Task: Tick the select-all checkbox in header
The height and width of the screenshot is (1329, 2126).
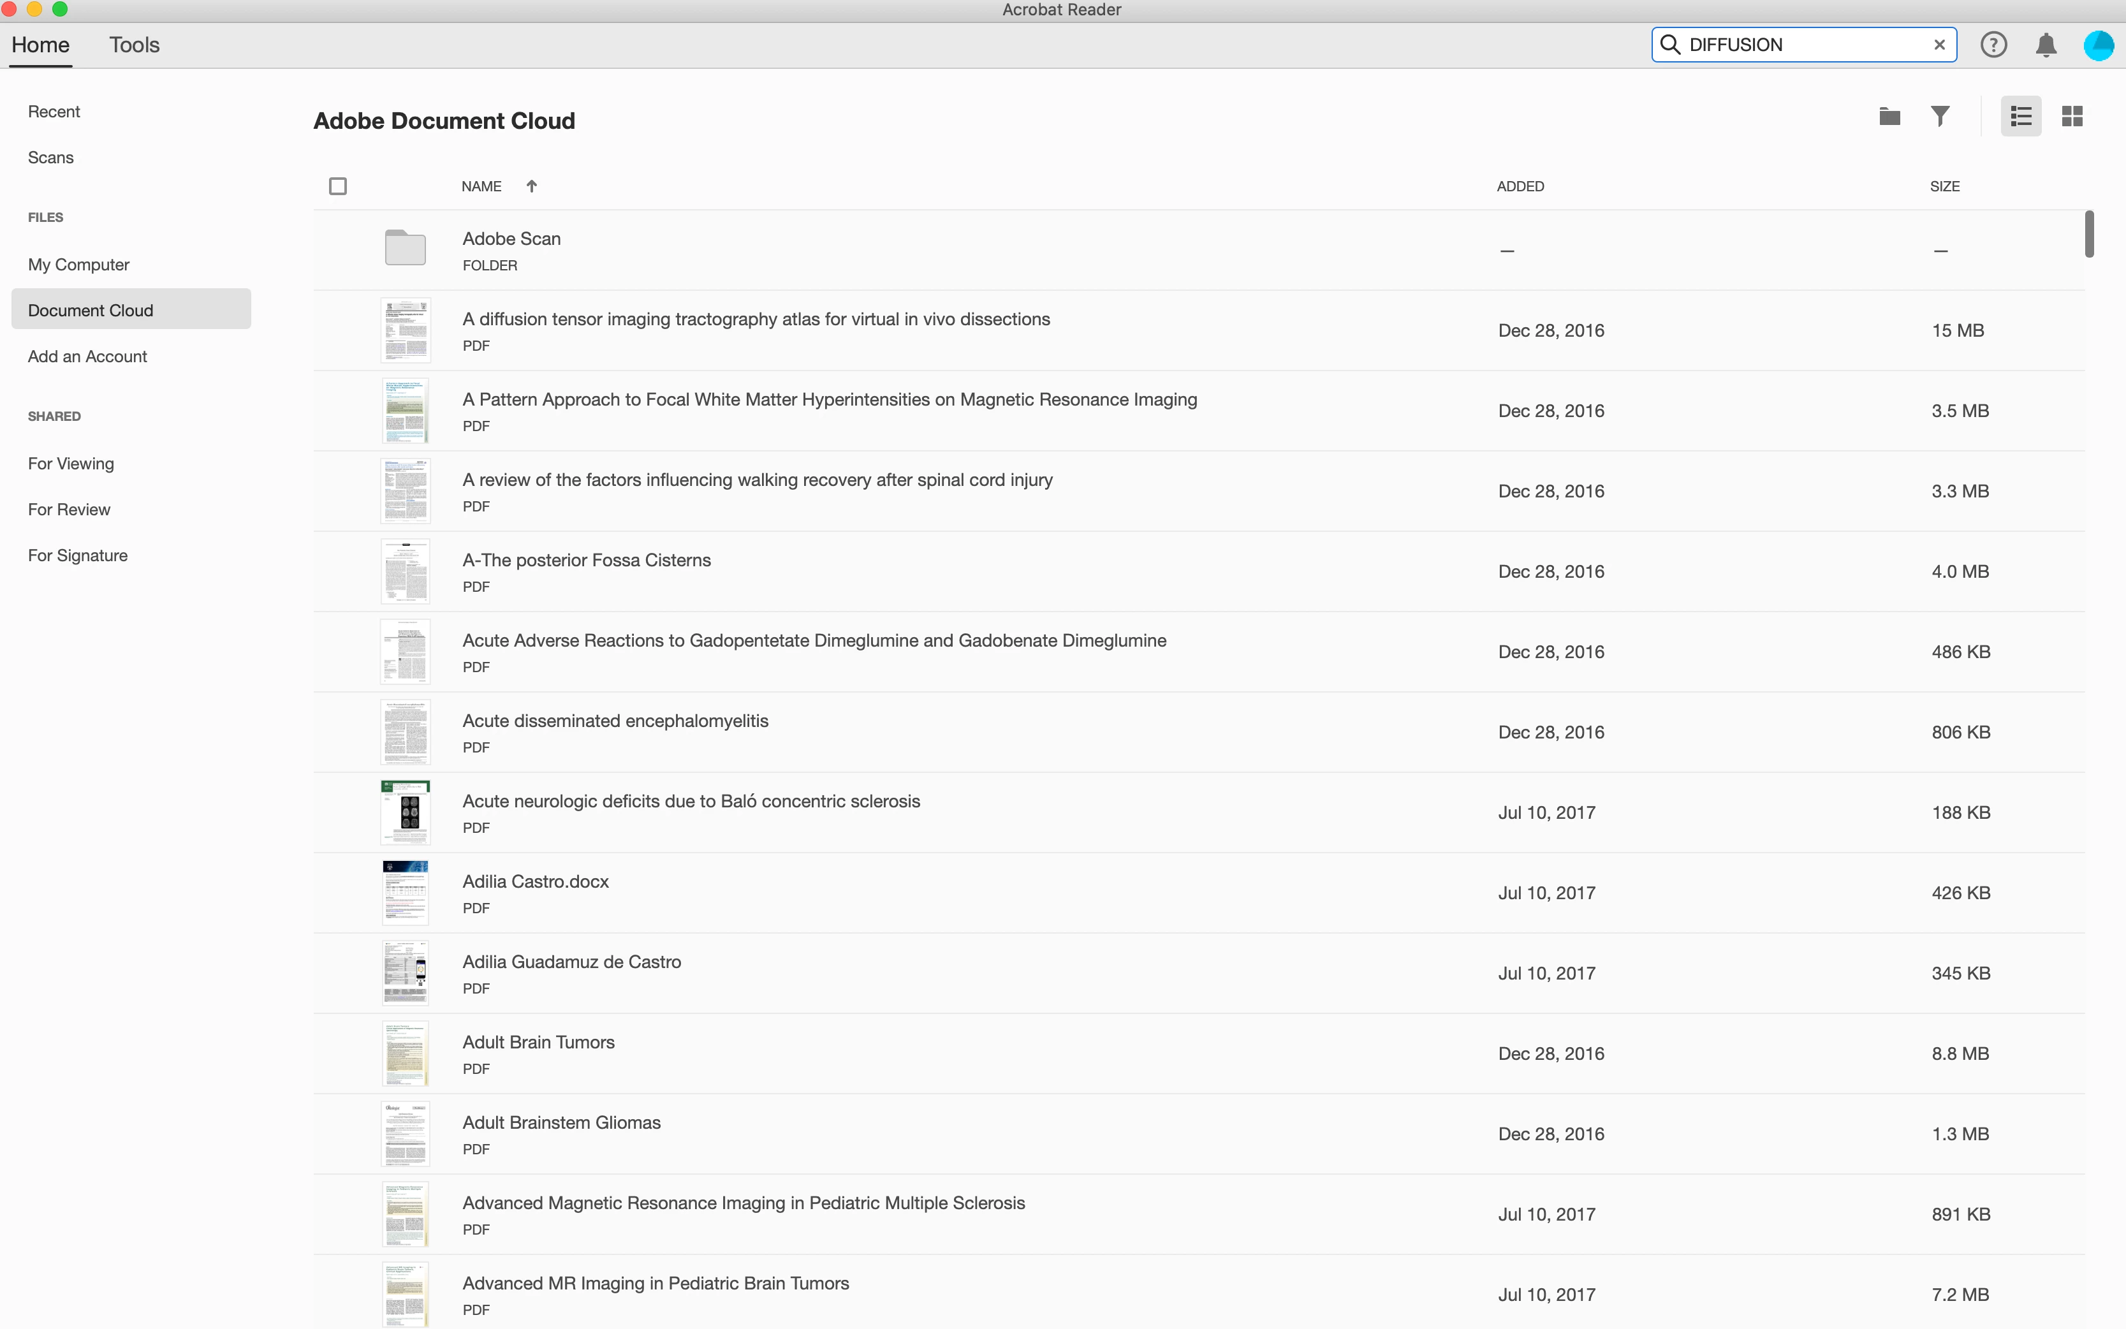Action: click(x=337, y=186)
